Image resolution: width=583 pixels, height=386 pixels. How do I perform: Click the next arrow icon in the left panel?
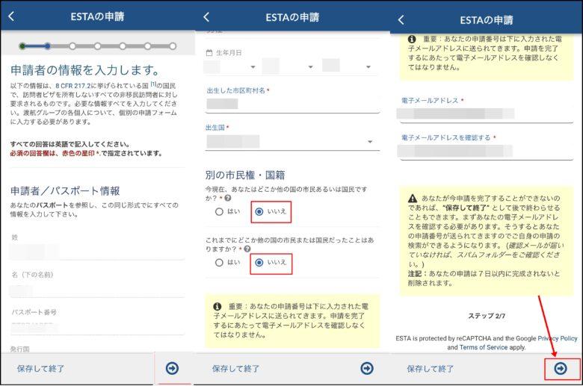173,368
